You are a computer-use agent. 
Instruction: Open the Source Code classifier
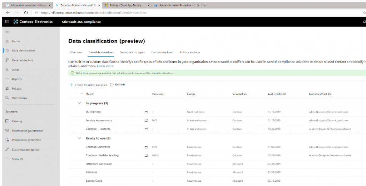click(94, 181)
